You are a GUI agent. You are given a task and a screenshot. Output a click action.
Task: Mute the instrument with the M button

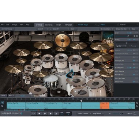[137, 36]
